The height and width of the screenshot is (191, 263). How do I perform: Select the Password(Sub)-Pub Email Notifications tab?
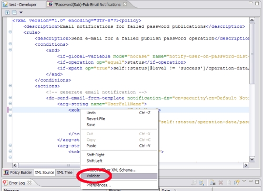pos(87,5)
